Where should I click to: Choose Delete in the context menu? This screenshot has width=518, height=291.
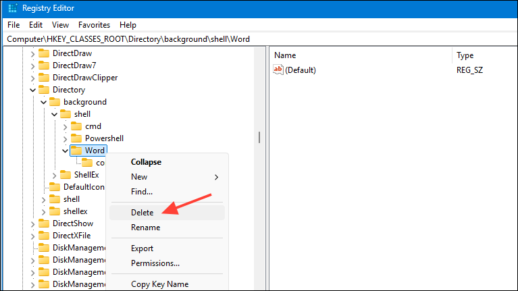click(x=167, y=213)
